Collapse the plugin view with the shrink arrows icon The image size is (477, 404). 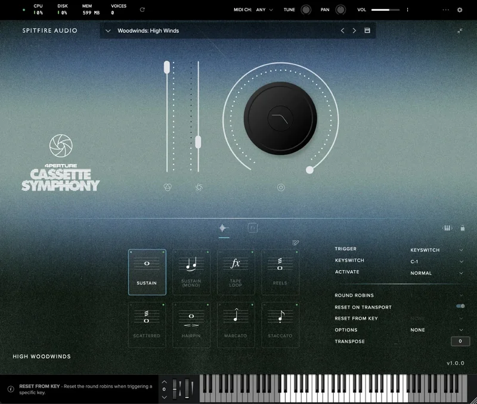[x=460, y=31]
